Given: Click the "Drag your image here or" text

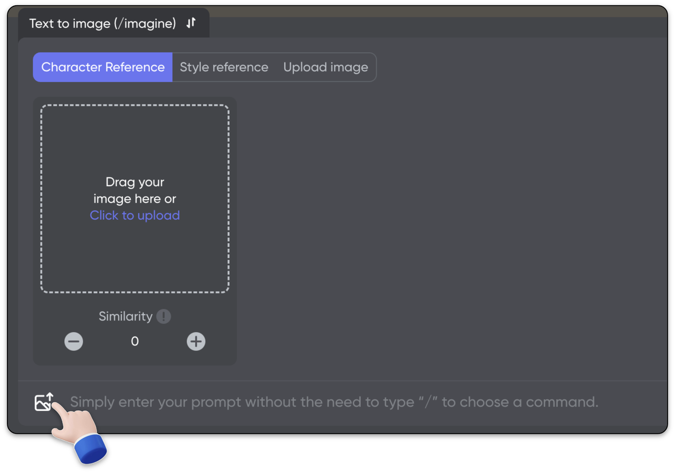Looking at the screenshot, I should pos(135,190).
